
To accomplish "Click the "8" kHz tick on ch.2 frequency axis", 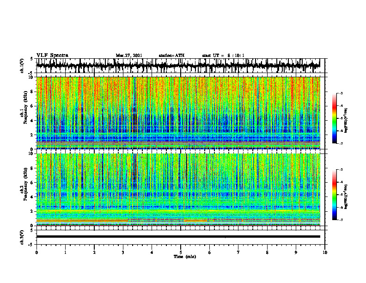I will [x=32, y=168].
